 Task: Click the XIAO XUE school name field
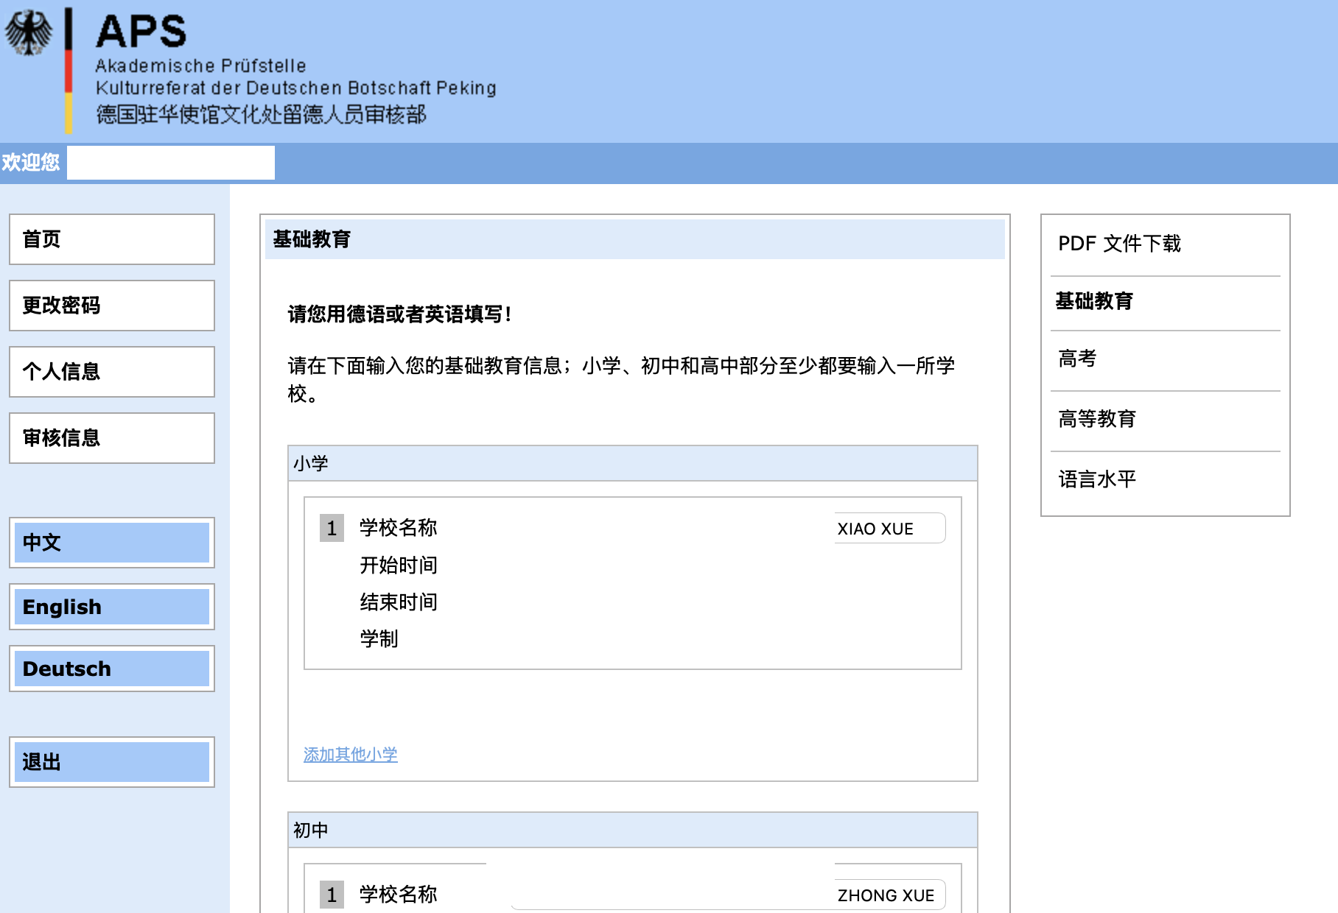889,529
